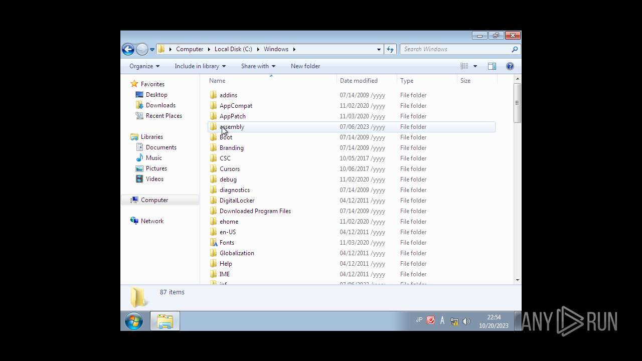Open the view options dropdown arrow
This screenshot has width=642, height=361.
click(x=475, y=66)
